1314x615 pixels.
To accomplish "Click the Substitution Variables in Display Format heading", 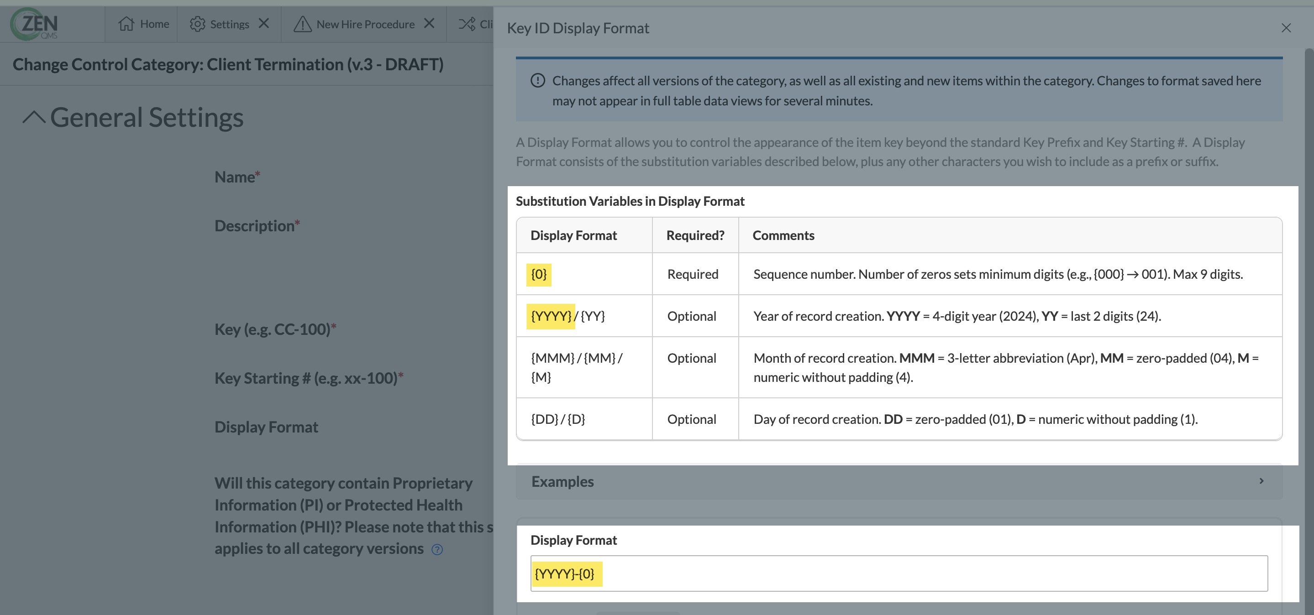I will click(630, 201).
